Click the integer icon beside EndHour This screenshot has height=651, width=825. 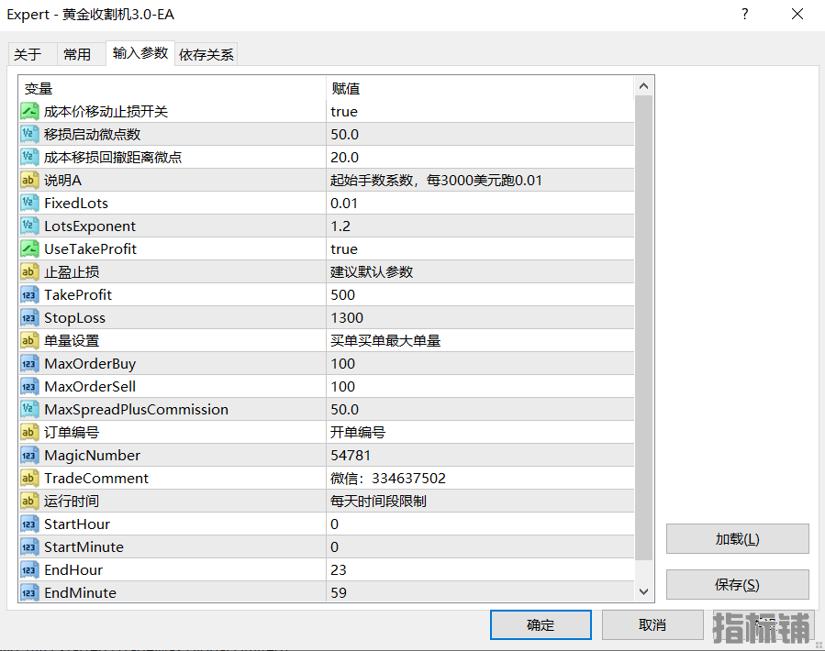pos(29,570)
